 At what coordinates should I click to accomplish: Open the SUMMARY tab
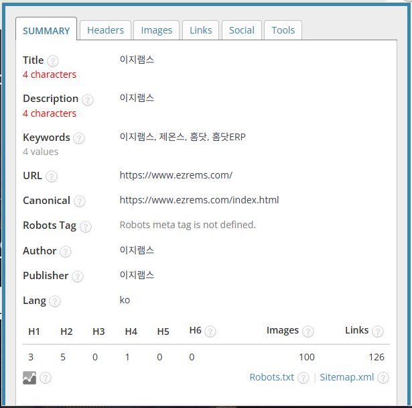click(x=46, y=29)
